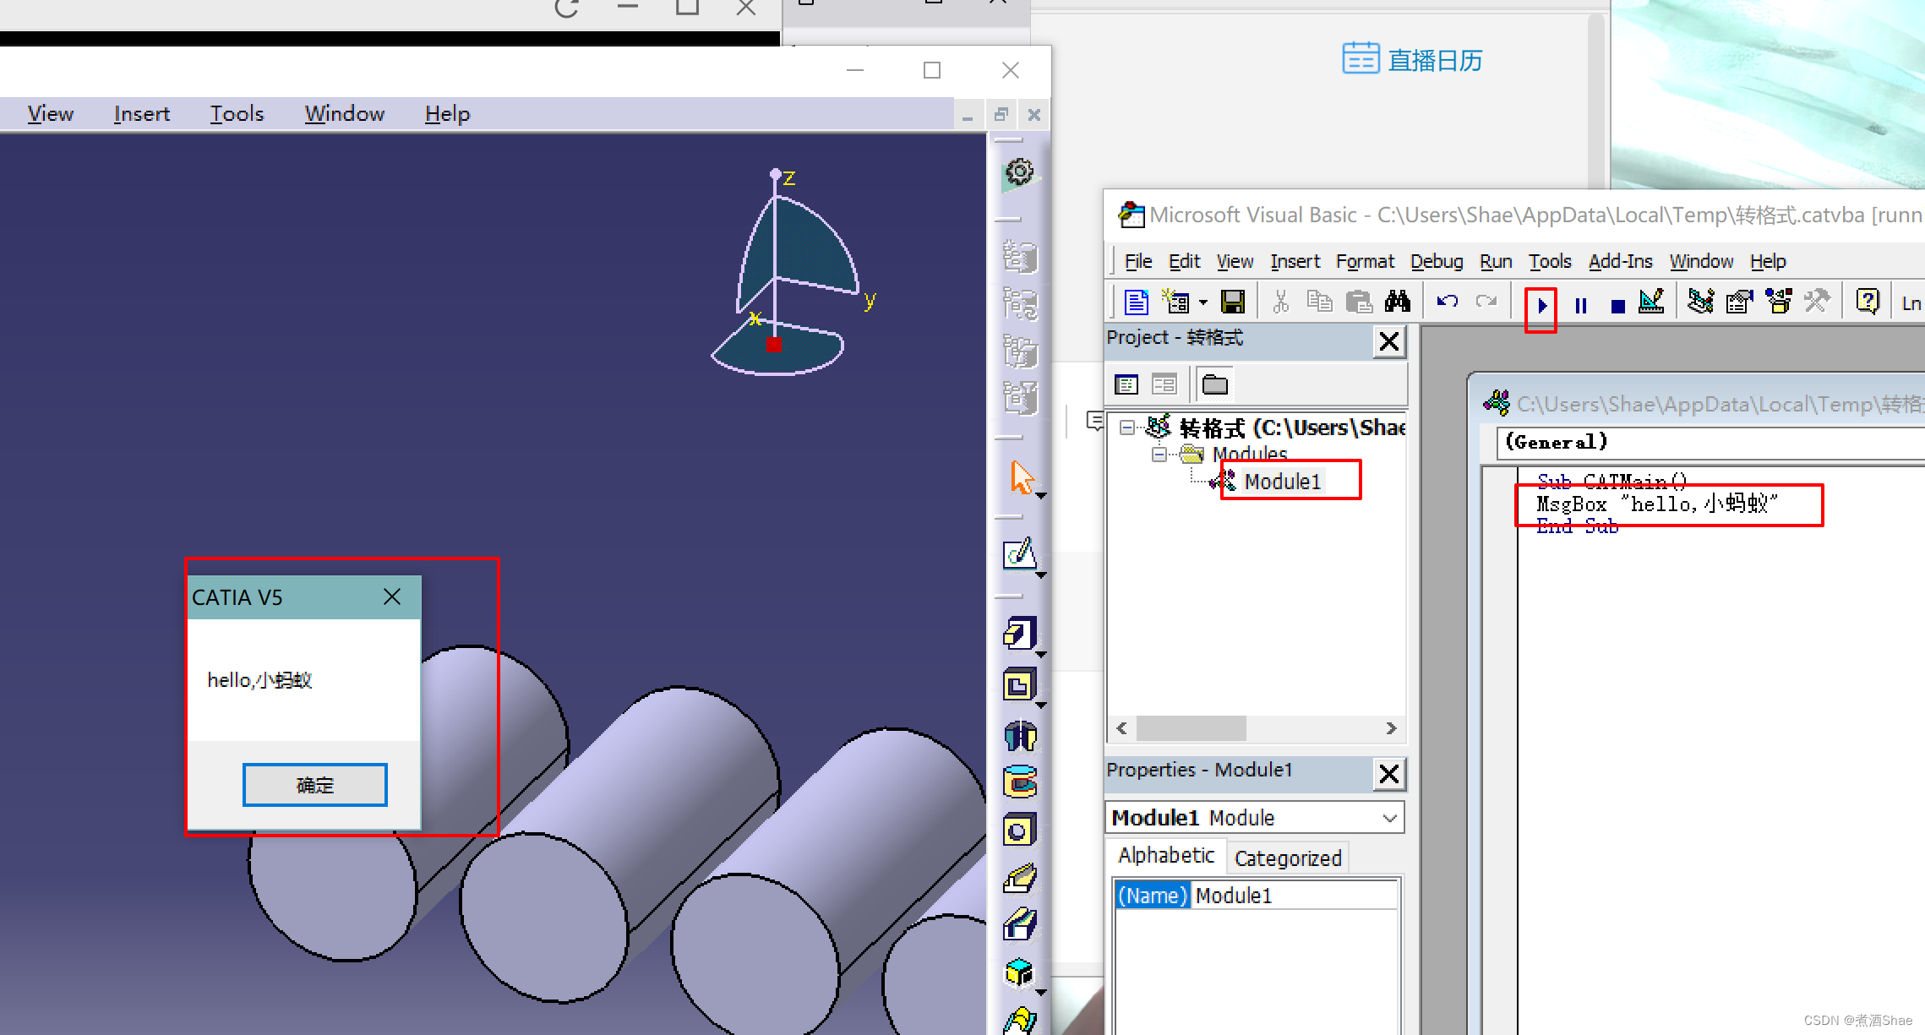Open the CATIA Window menu
1925x1035 pixels.
pos(344,113)
